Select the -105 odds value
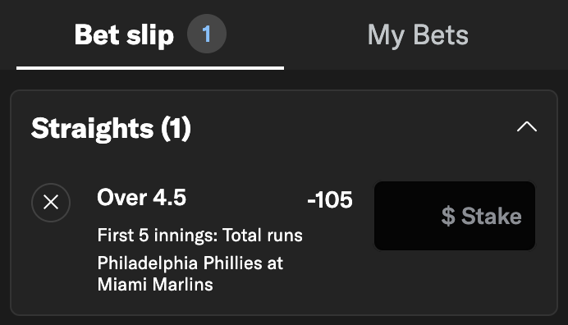The image size is (568, 325). click(x=330, y=199)
